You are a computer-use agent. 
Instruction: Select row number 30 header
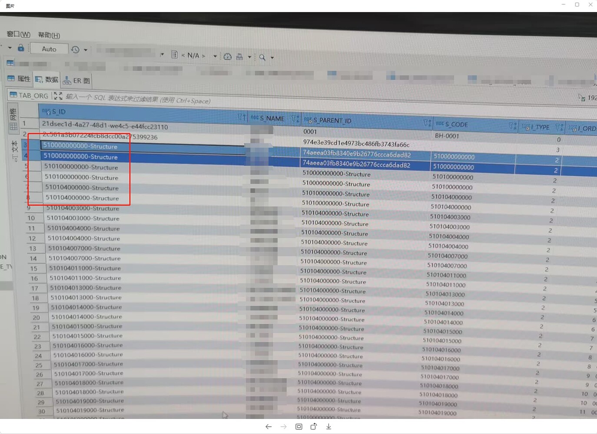pyautogui.click(x=42, y=411)
